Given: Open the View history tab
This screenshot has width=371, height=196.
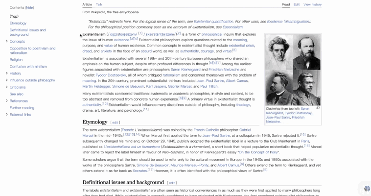Looking at the screenshot, I should [x=313, y=4].
